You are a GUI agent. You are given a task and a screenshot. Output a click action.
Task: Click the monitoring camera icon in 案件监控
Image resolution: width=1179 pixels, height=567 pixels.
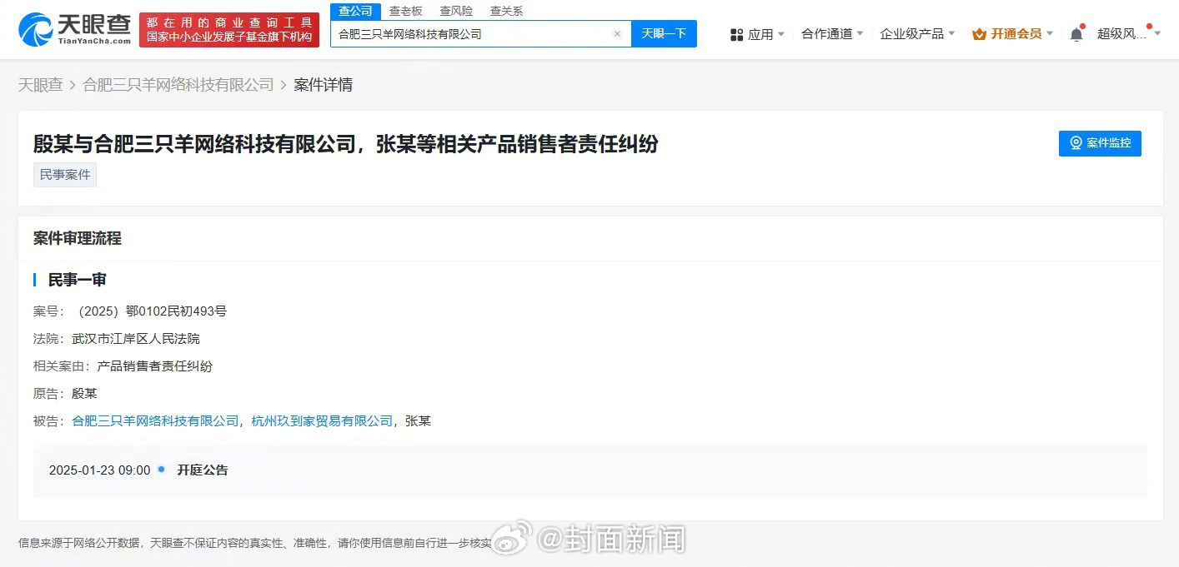tap(1076, 142)
